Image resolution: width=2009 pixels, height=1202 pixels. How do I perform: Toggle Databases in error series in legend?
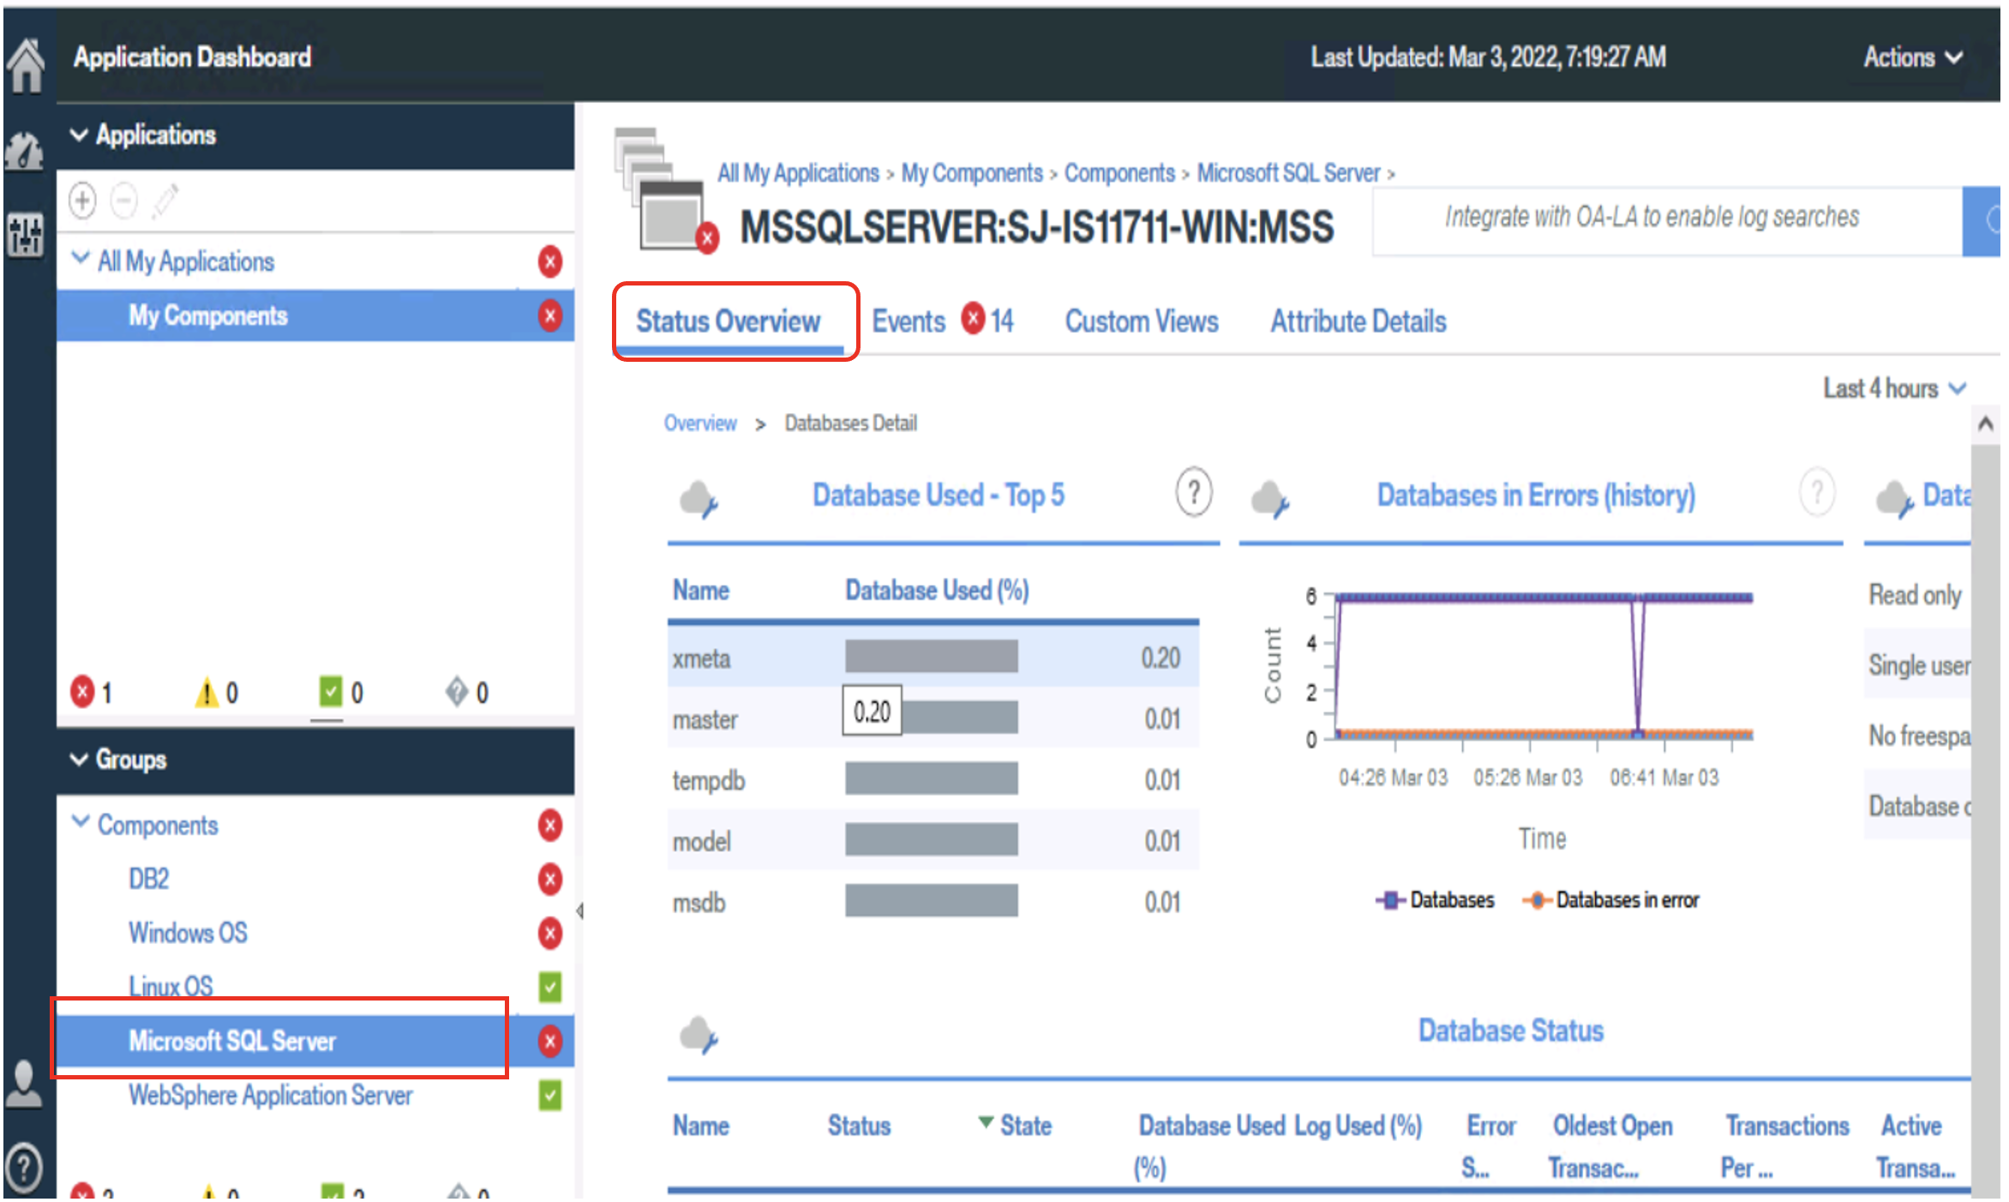point(1610,900)
